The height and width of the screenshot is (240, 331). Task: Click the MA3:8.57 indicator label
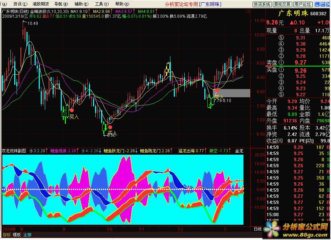(x=125, y=12)
